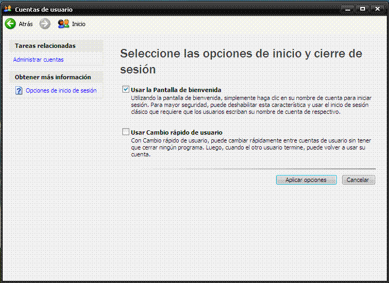Click the Inicio toolbar label

79,24
